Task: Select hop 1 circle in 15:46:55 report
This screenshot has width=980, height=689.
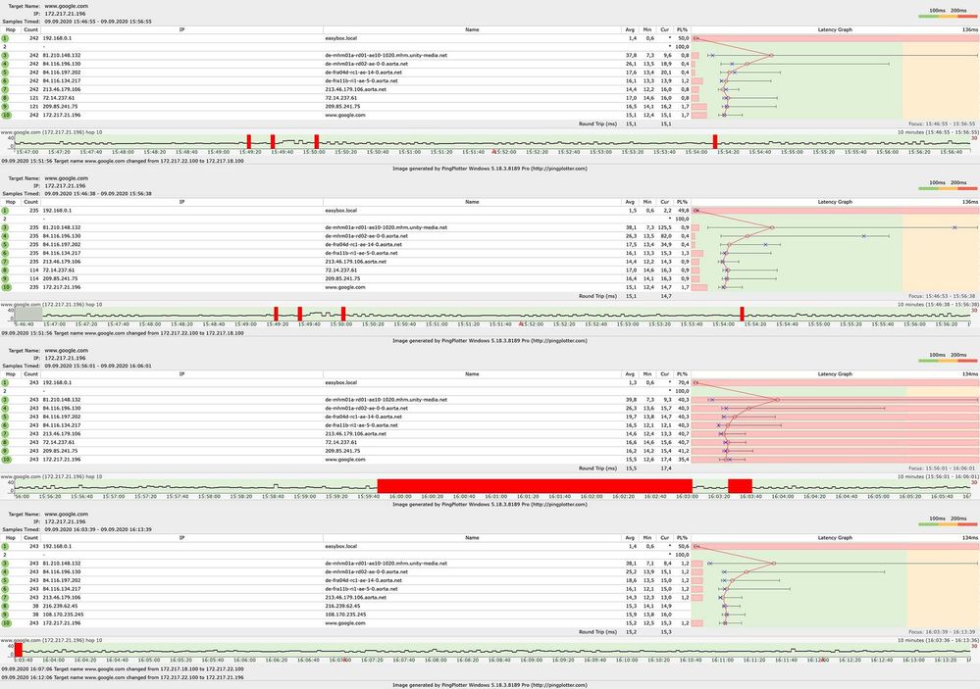Action: click(5, 38)
